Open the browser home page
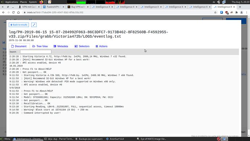Image resolution: width=250 pixels, height=141 pixels. pyautogui.click(x=18, y=12)
